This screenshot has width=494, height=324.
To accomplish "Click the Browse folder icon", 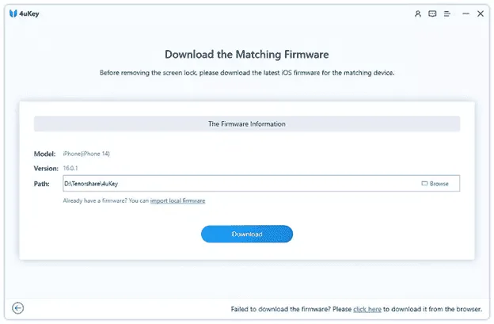I will click(x=425, y=184).
